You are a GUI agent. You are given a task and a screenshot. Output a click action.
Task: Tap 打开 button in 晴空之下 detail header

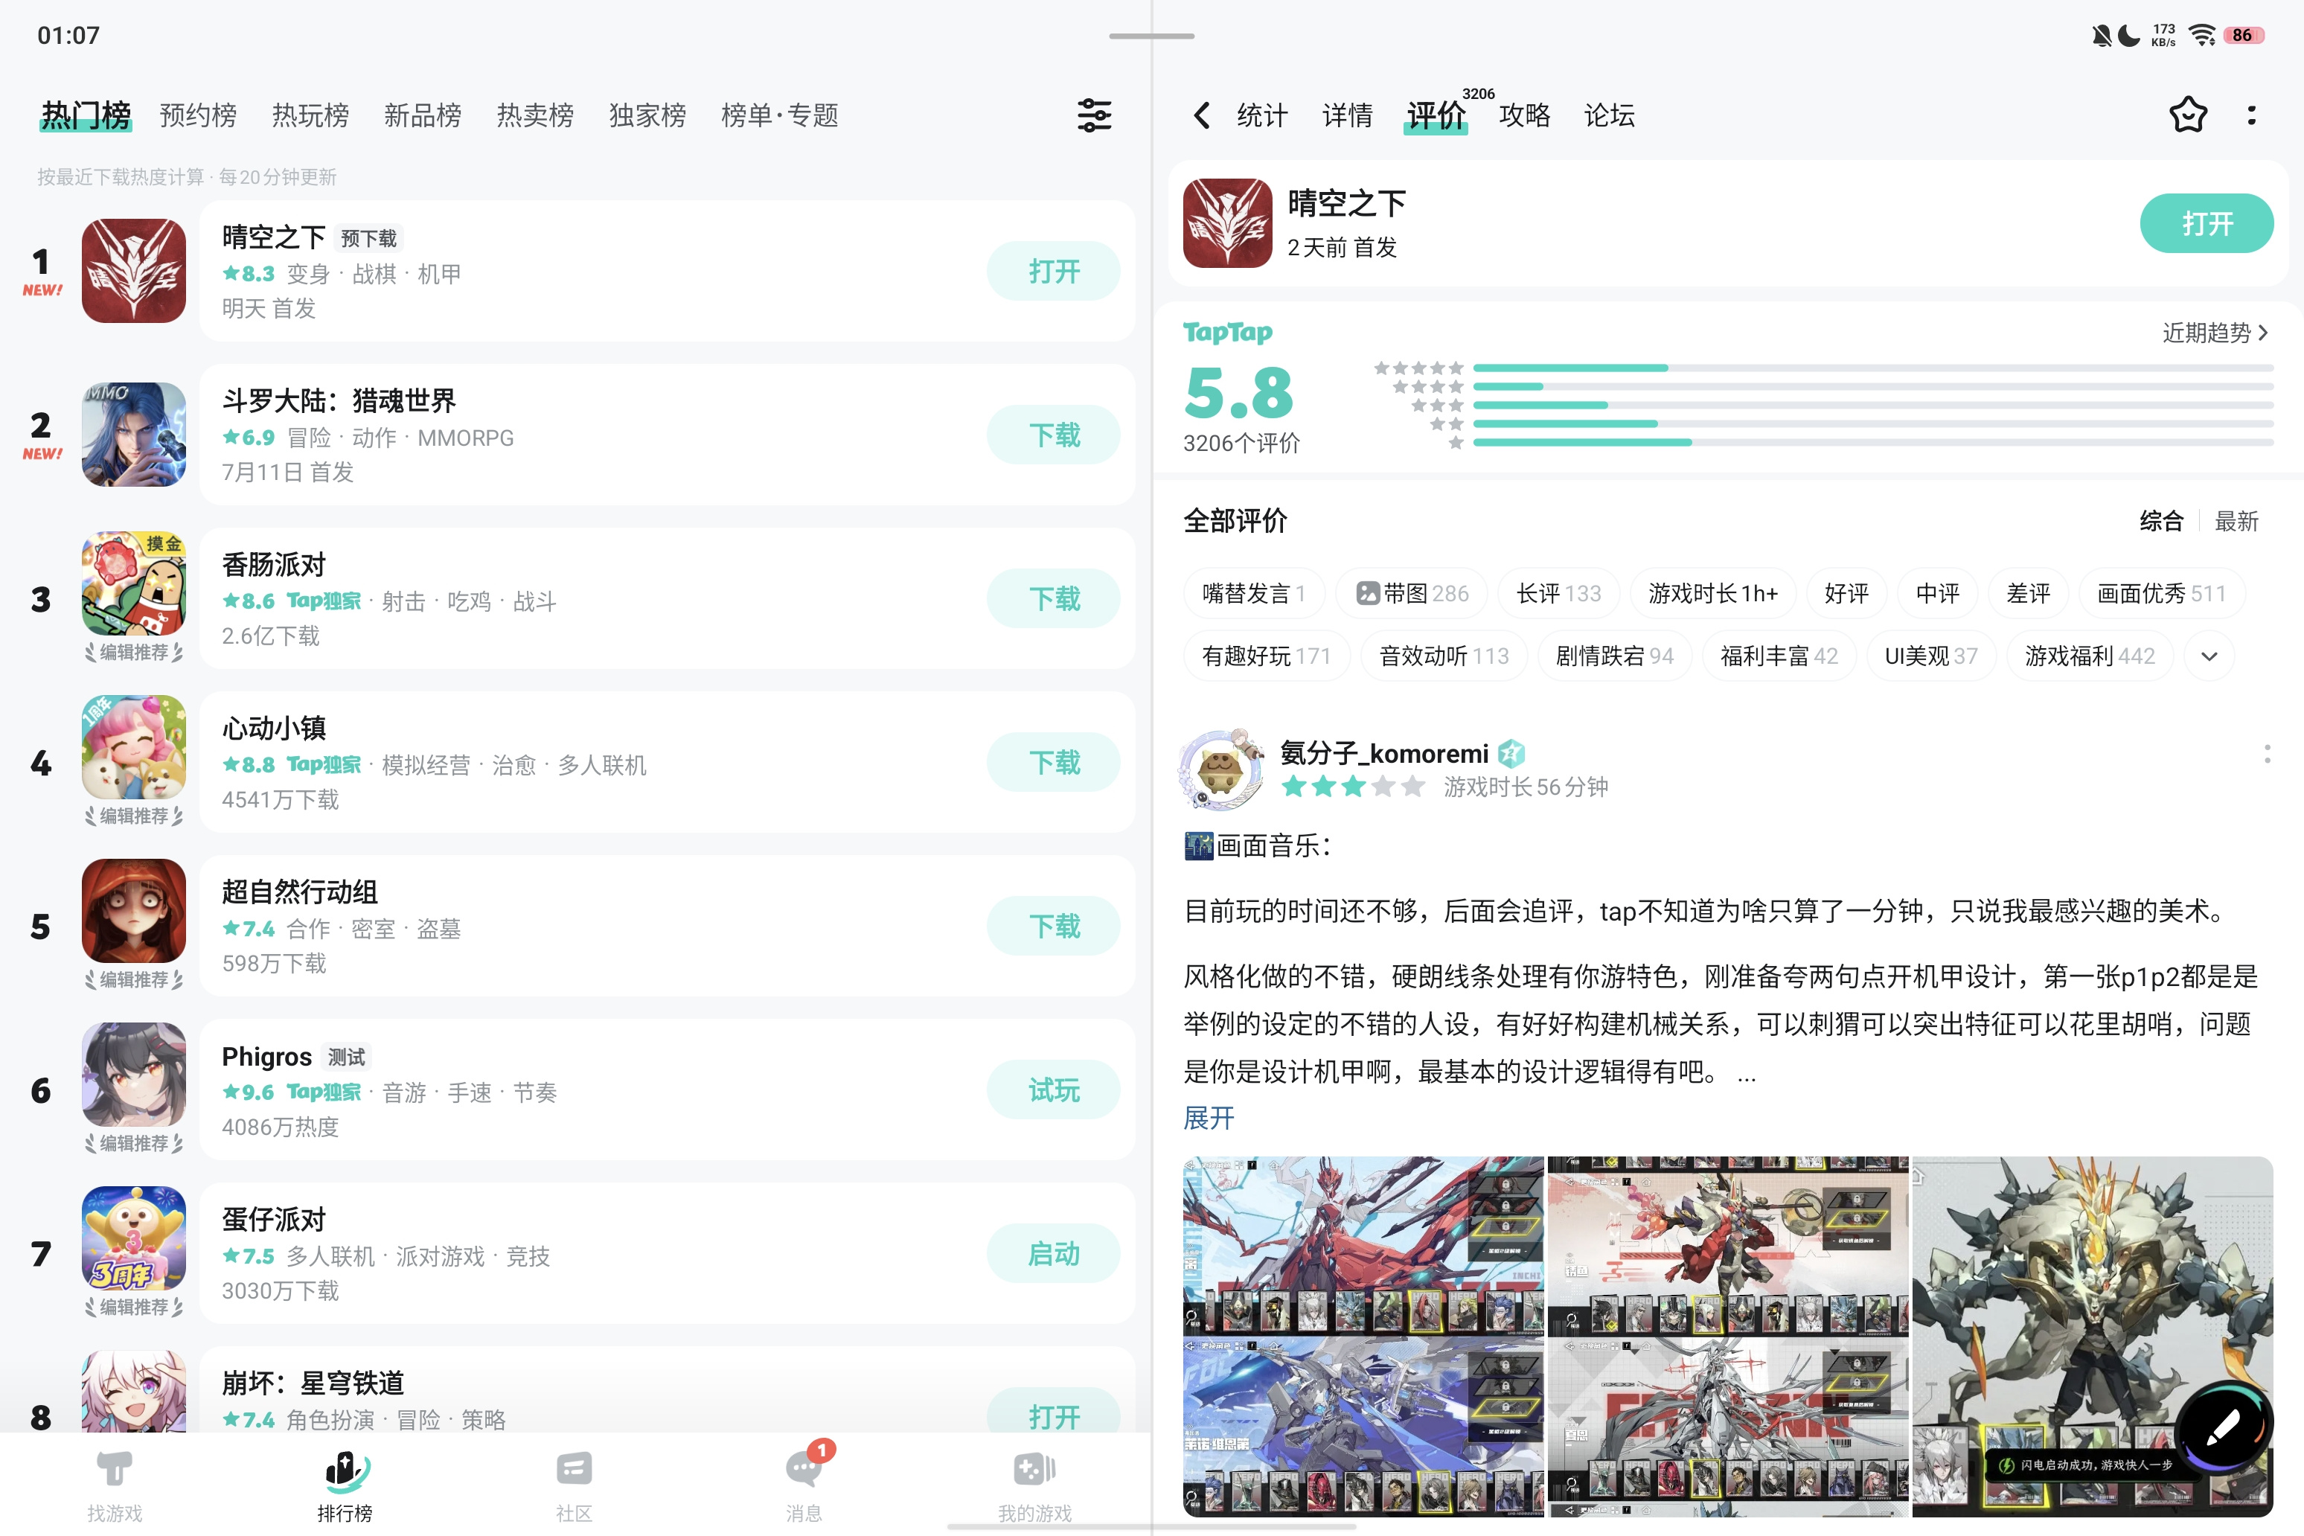click(x=2206, y=223)
